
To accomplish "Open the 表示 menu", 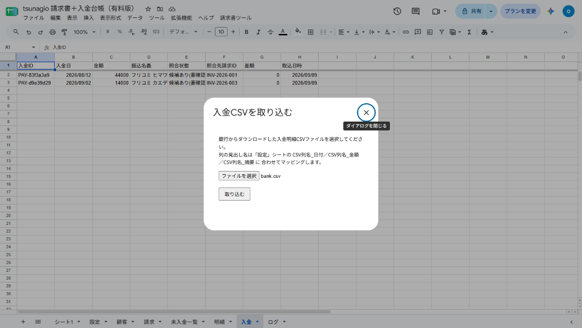I will tap(72, 18).
